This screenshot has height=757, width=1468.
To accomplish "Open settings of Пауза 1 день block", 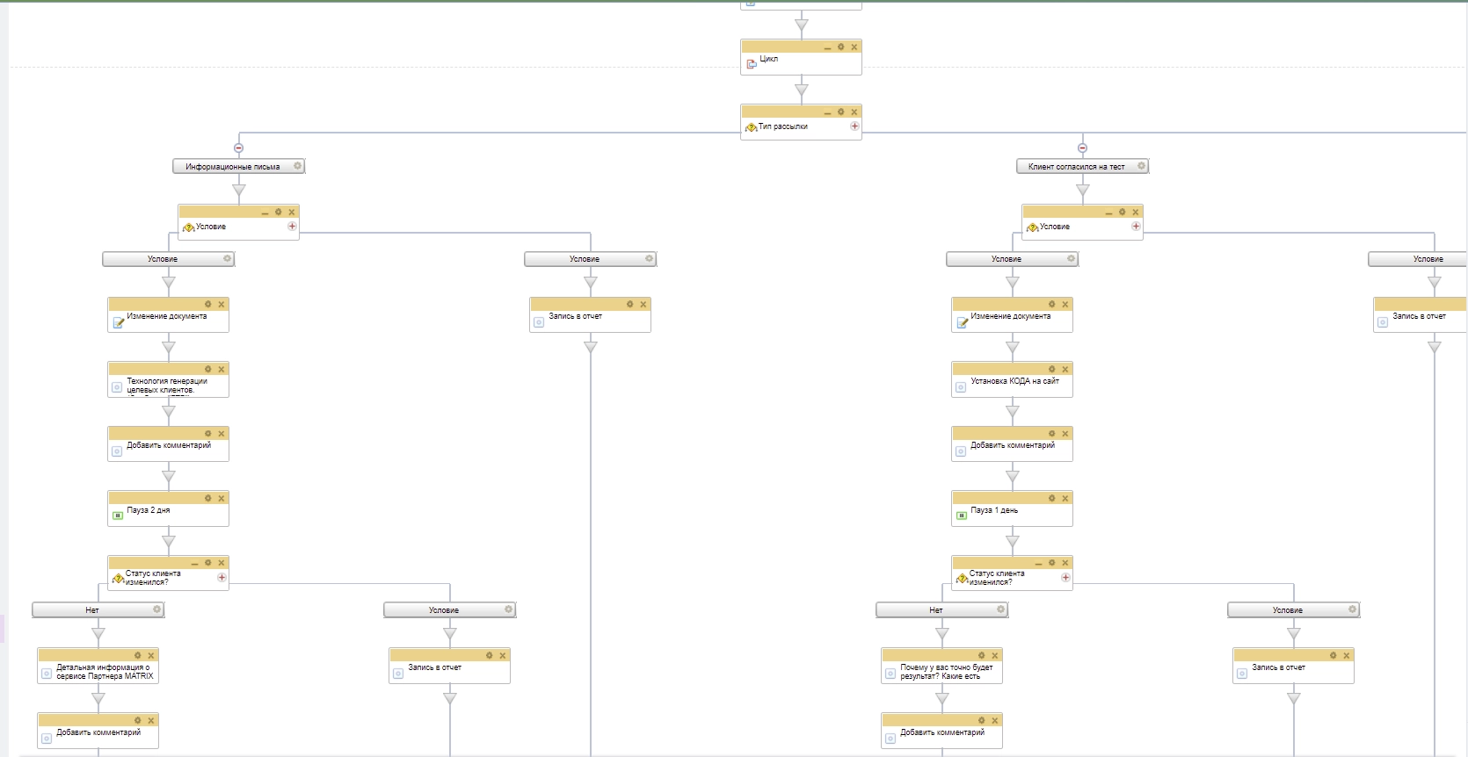I will pyautogui.click(x=1051, y=499).
